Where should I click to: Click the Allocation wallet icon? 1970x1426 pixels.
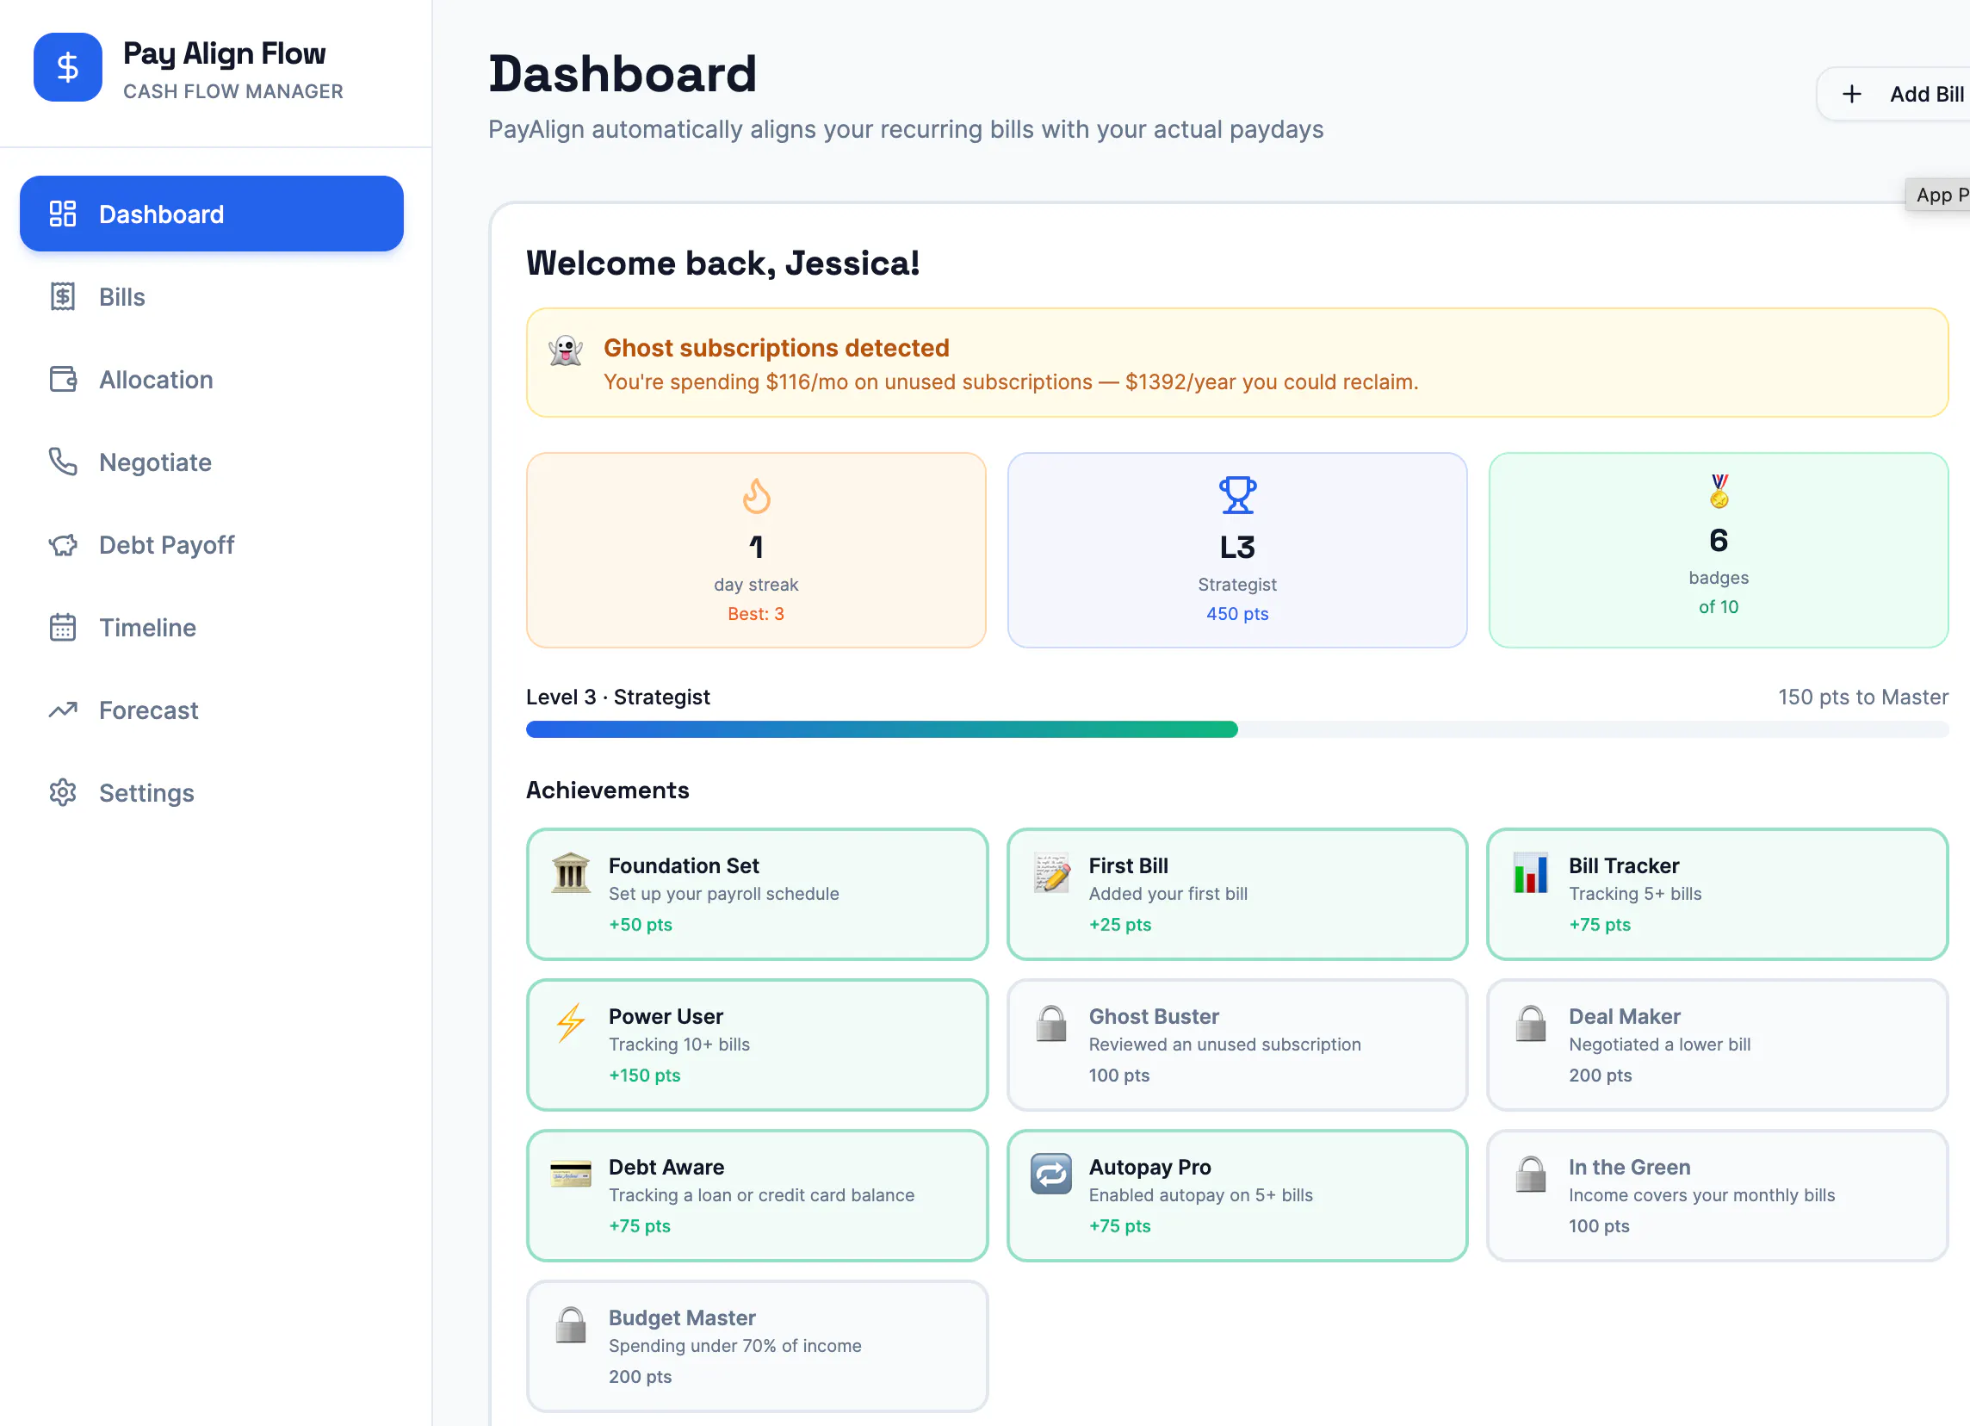click(x=63, y=380)
